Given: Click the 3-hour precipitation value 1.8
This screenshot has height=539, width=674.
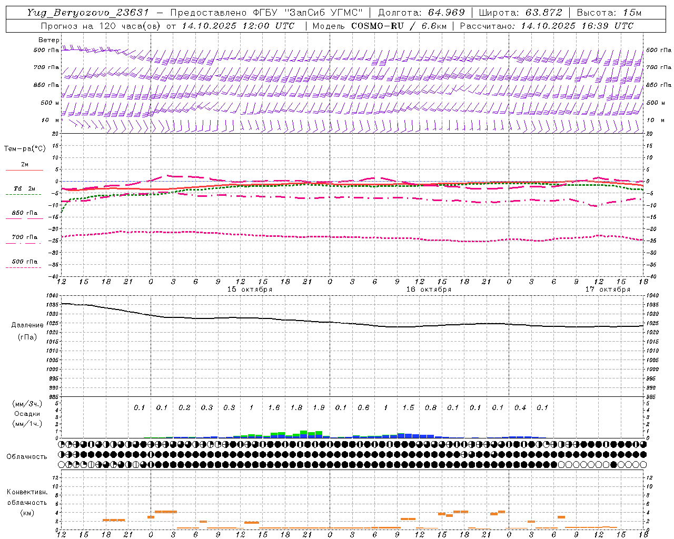Looking at the screenshot, I should 296,407.
